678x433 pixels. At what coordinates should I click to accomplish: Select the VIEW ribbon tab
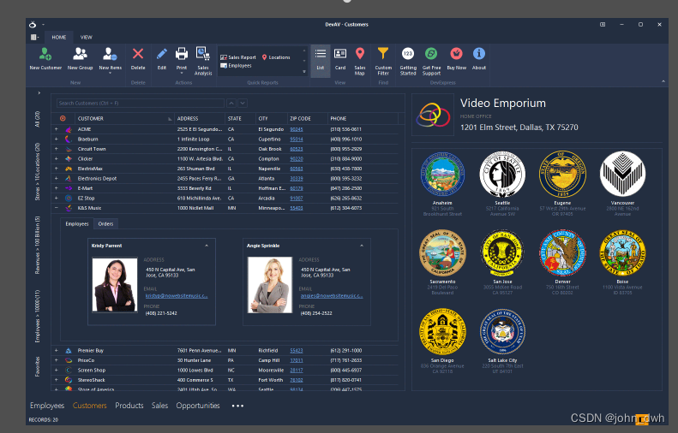tap(86, 37)
